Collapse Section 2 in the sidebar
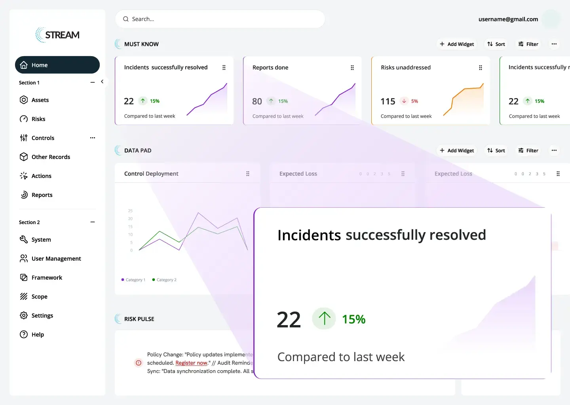Screen dimensions: 570x405 tap(92, 222)
